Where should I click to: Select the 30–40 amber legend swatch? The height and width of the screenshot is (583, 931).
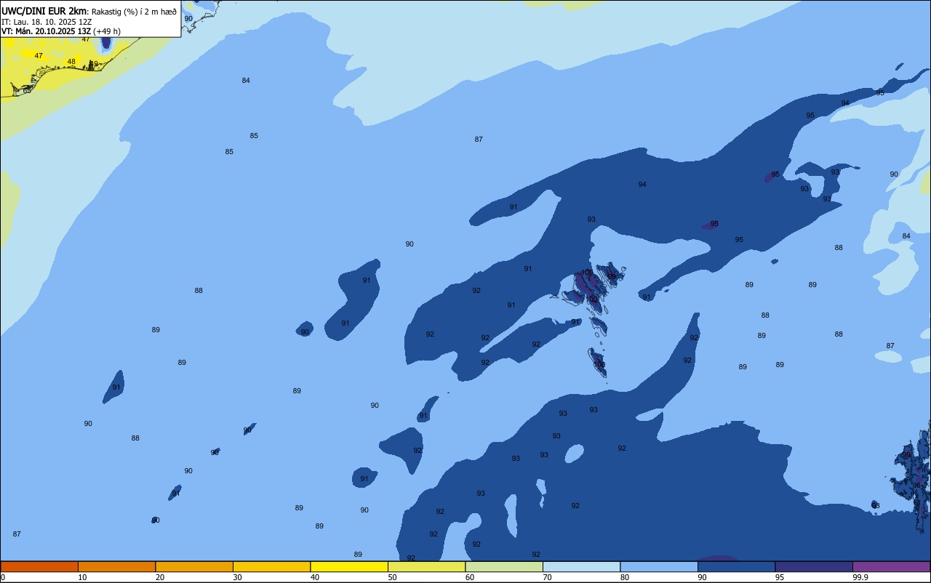pos(271,566)
